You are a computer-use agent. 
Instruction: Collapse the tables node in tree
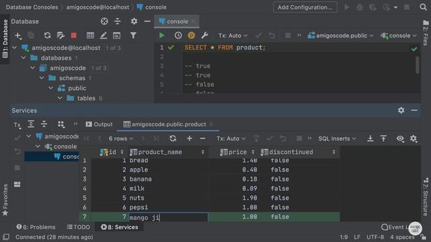60,98
